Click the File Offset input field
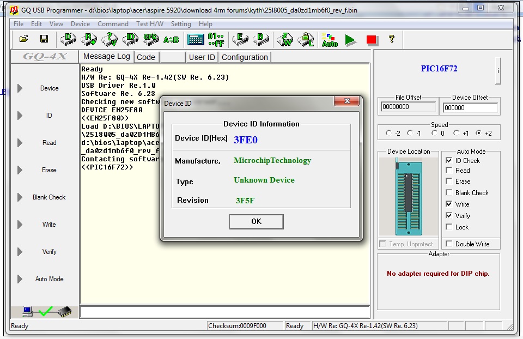Screen dimensions: 523x339 coord(408,107)
